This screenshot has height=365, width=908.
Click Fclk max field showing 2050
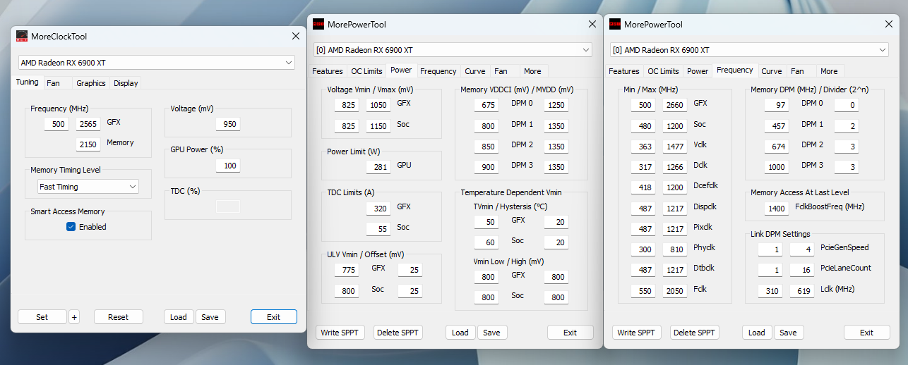point(675,291)
